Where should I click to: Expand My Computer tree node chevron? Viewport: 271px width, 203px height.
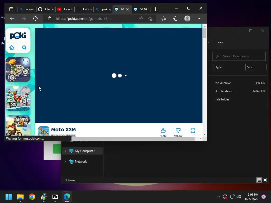click(x=65, y=151)
